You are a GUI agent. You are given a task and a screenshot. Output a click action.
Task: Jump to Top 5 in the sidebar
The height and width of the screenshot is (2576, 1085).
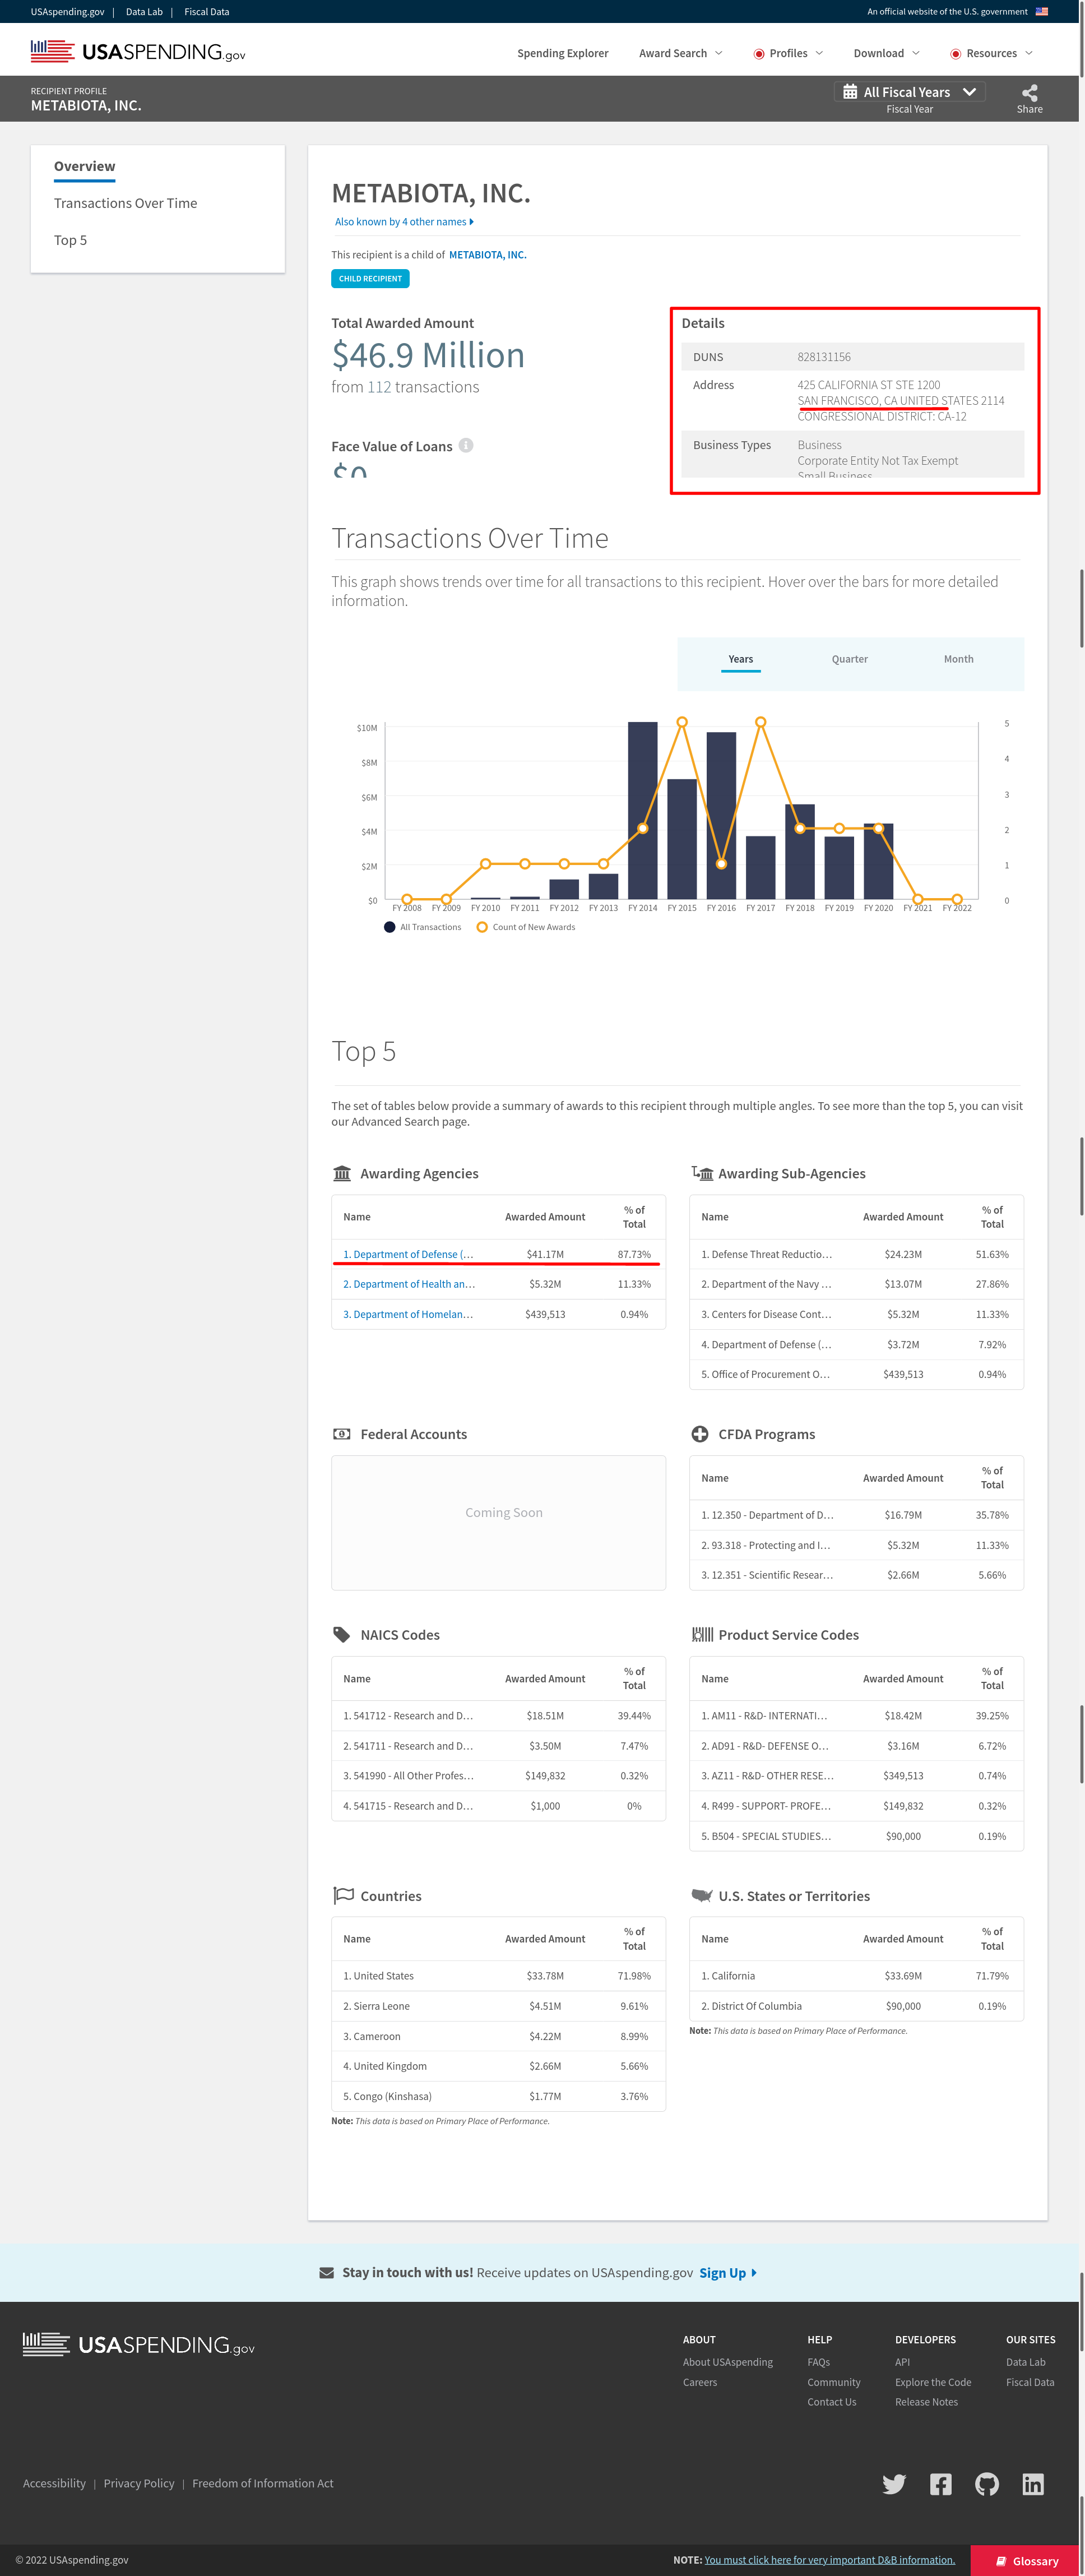(x=70, y=240)
